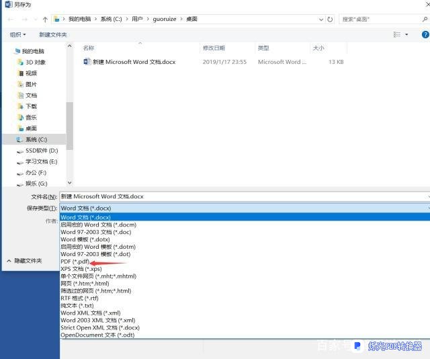This screenshot has height=359, width=430.
Task: Select 办公 (F:) drive in the sidebar
Action: click(36, 173)
